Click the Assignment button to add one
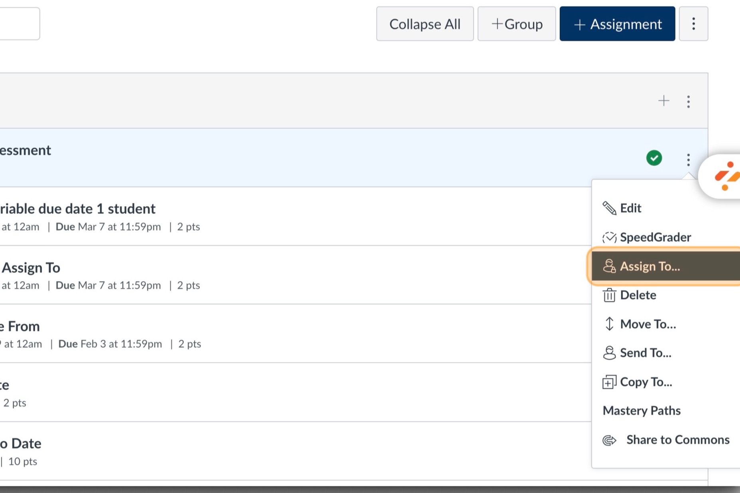 coord(617,24)
